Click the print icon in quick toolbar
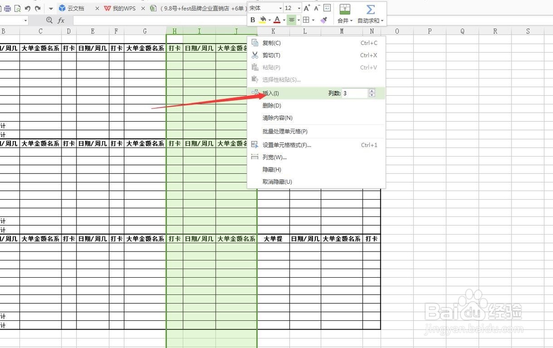Image resolution: width=553 pixels, height=348 pixels. (7, 8)
